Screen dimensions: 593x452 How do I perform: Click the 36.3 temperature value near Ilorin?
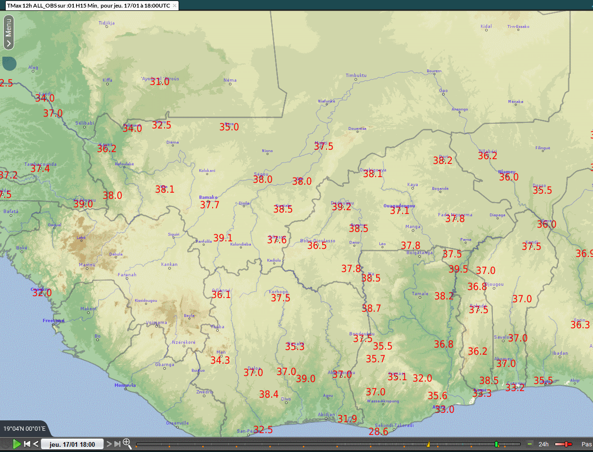pyautogui.click(x=580, y=325)
